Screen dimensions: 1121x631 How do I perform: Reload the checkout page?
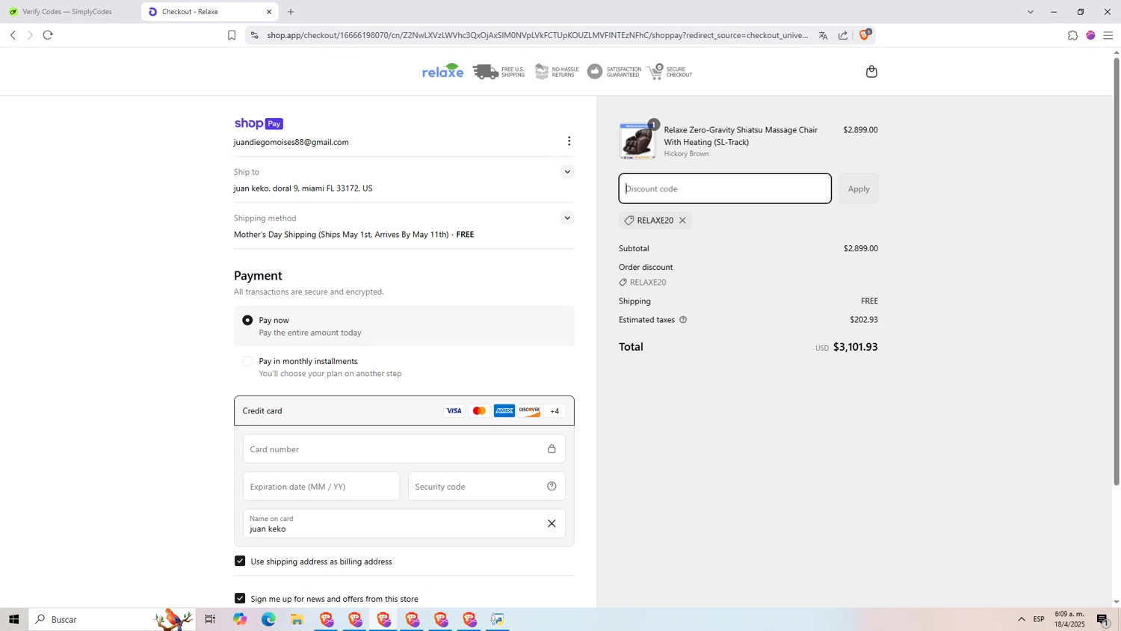[48, 35]
